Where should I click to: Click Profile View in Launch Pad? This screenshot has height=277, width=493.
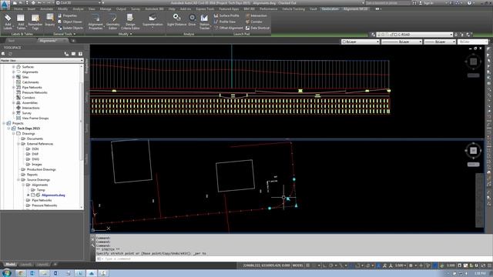click(x=225, y=22)
